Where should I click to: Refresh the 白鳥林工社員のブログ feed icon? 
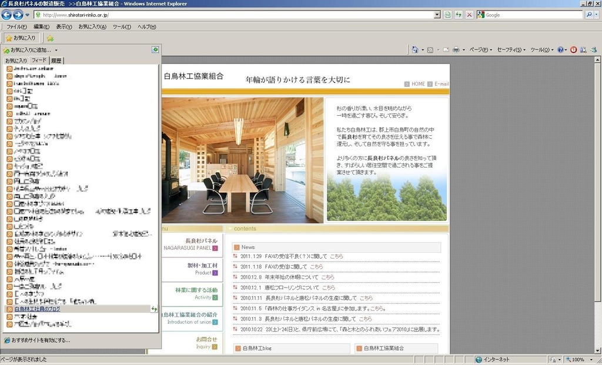(x=154, y=309)
